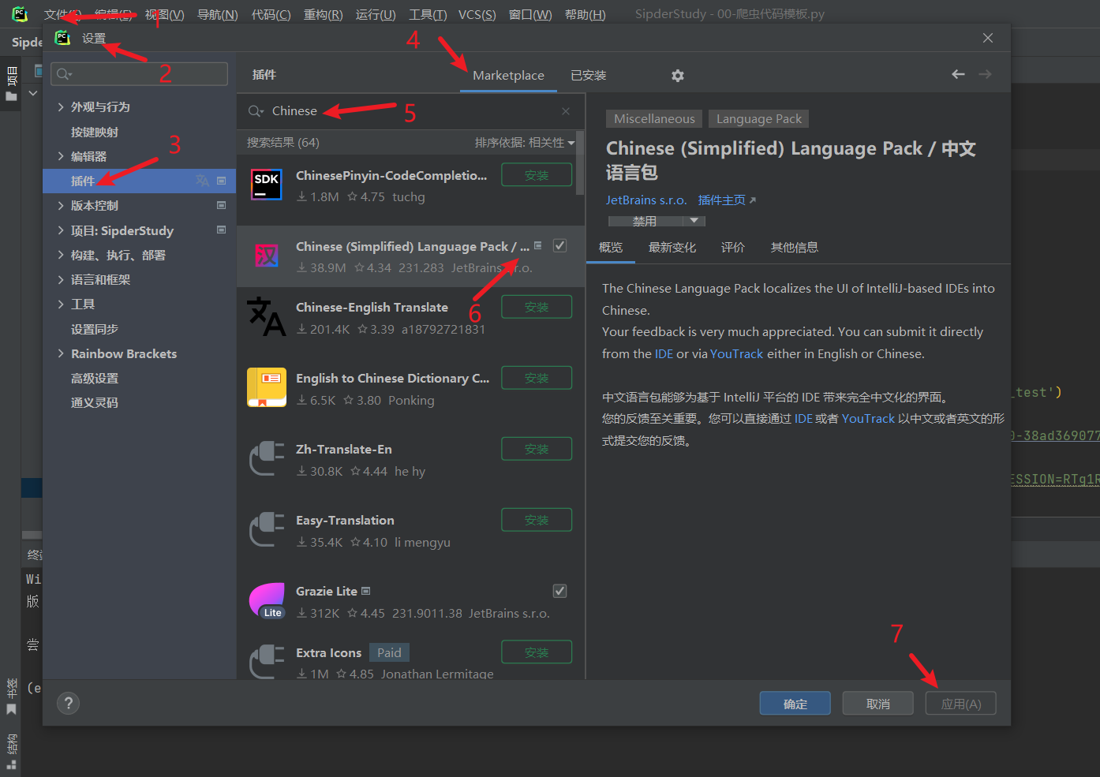The height and width of the screenshot is (777, 1100).
Task: Click the Extra Icons plug icon
Action: point(267,661)
